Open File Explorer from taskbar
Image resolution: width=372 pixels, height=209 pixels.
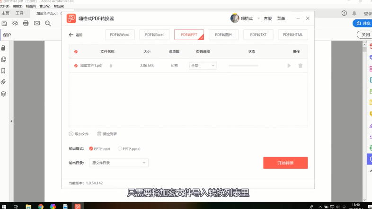click(28, 206)
